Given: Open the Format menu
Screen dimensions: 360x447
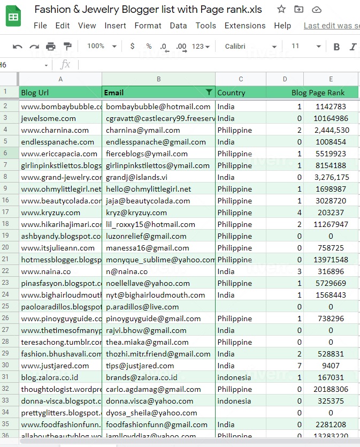Looking at the screenshot, I should tap(148, 26).
